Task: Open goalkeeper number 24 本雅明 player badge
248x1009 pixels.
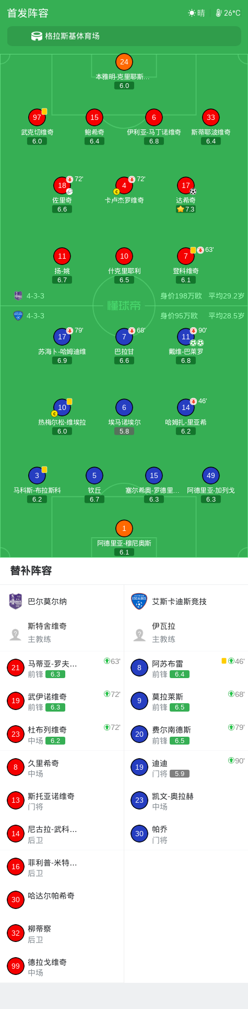Action: click(124, 62)
